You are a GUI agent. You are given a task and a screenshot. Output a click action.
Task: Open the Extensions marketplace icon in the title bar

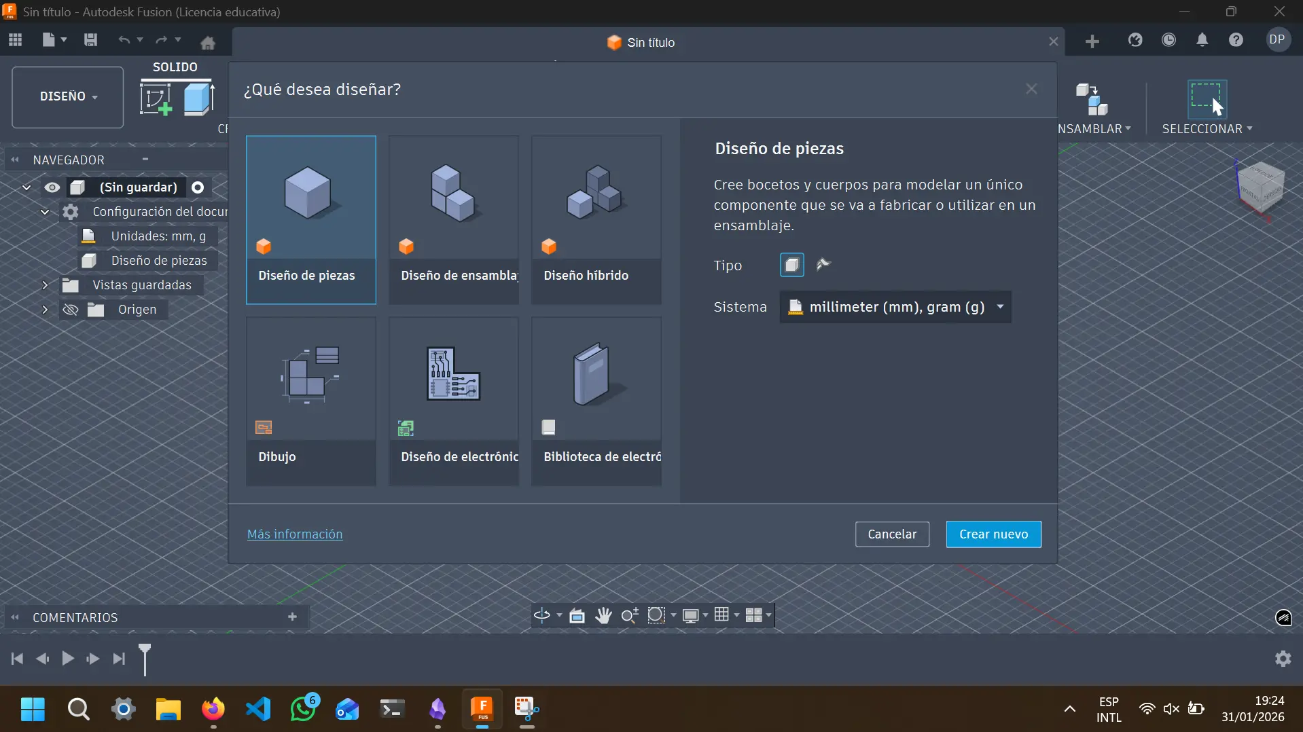tap(1136, 40)
